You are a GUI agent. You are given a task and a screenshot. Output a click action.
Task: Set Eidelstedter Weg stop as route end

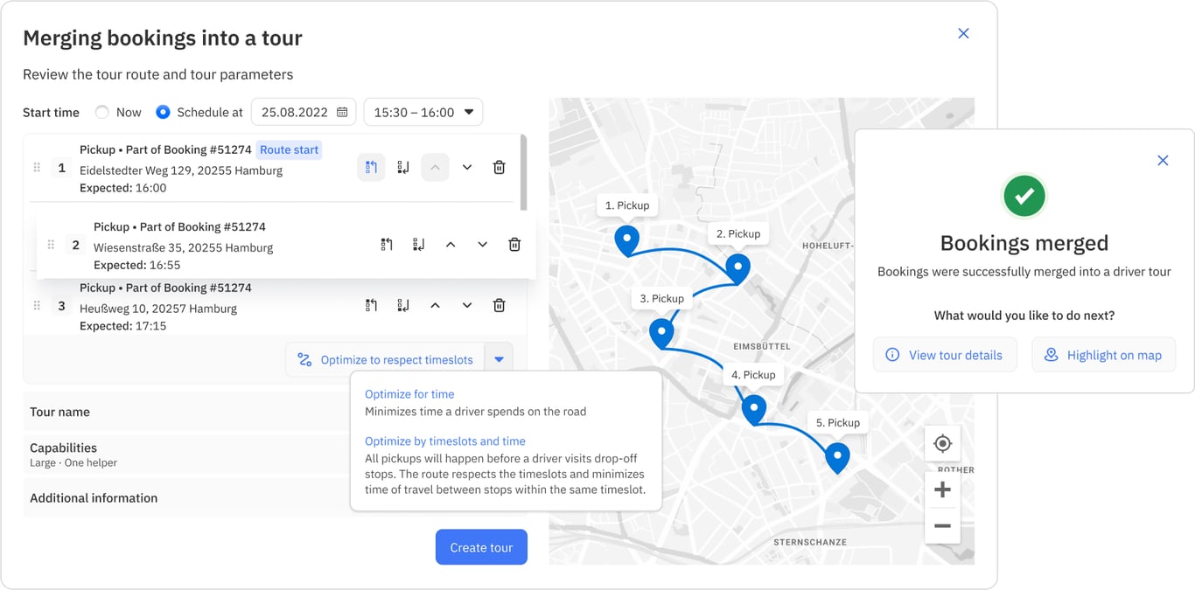[403, 167]
